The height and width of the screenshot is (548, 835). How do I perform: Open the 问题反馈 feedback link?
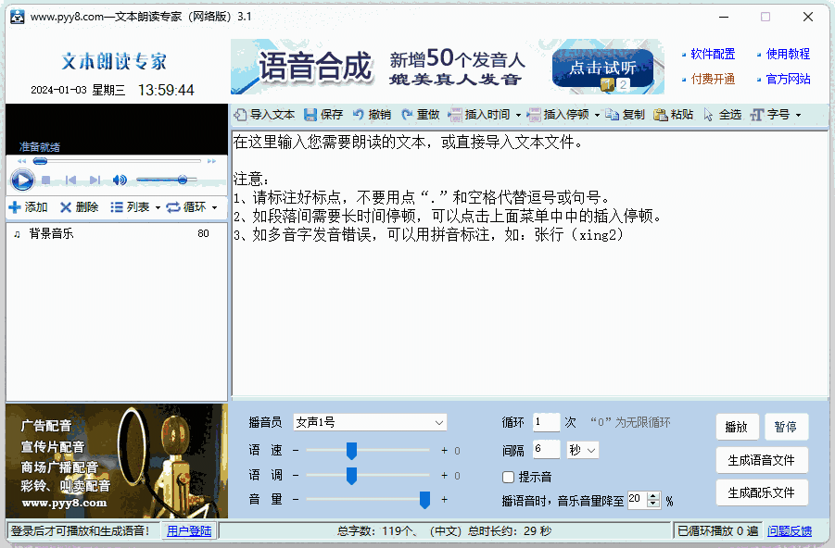click(x=790, y=531)
